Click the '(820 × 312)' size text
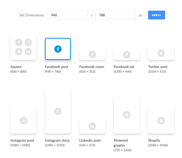 pos(87,72)
